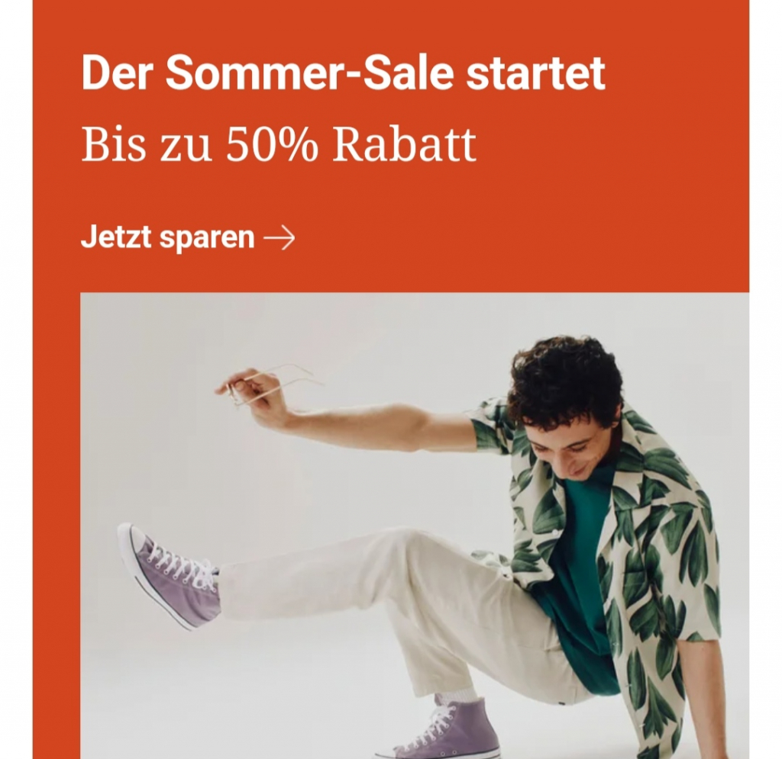The height and width of the screenshot is (759, 782).
Task: Open the Jetzt sparen link
Action: (188, 237)
